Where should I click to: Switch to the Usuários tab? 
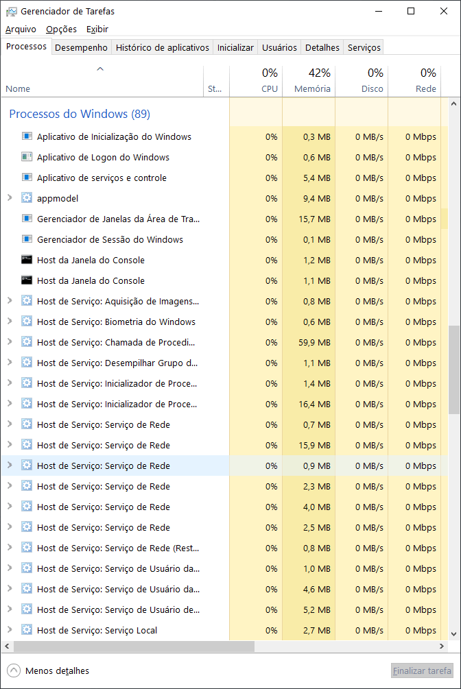point(279,47)
